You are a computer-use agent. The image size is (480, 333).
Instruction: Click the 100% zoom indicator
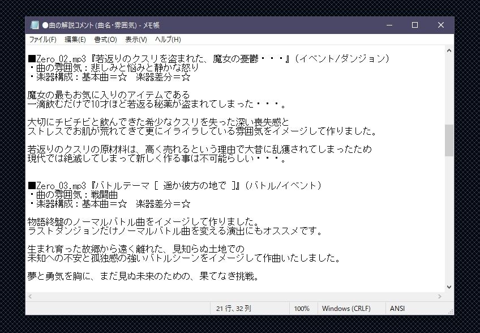[x=302, y=308]
